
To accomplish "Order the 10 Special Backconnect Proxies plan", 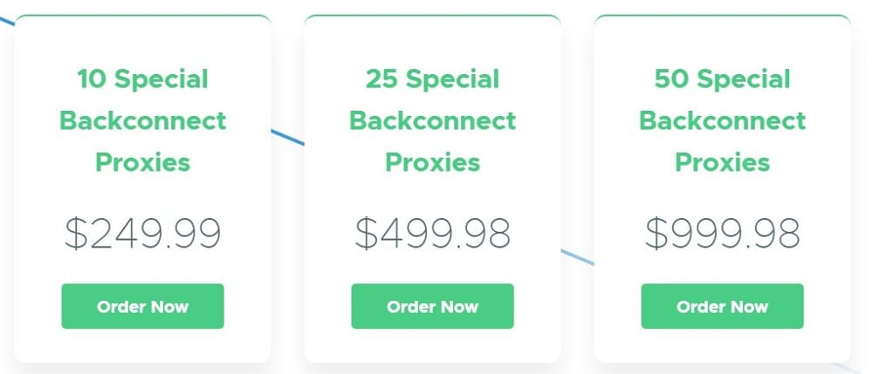I will [142, 306].
